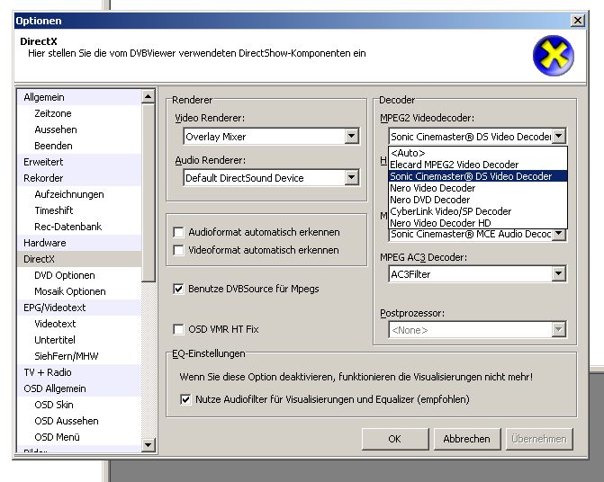Open the Video Renderer dropdown
The height and width of the screenshot is (482, 604).
[x=351, y=137]
